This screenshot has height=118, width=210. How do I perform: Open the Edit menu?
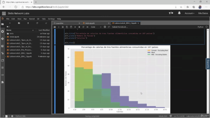pos(13,19)
